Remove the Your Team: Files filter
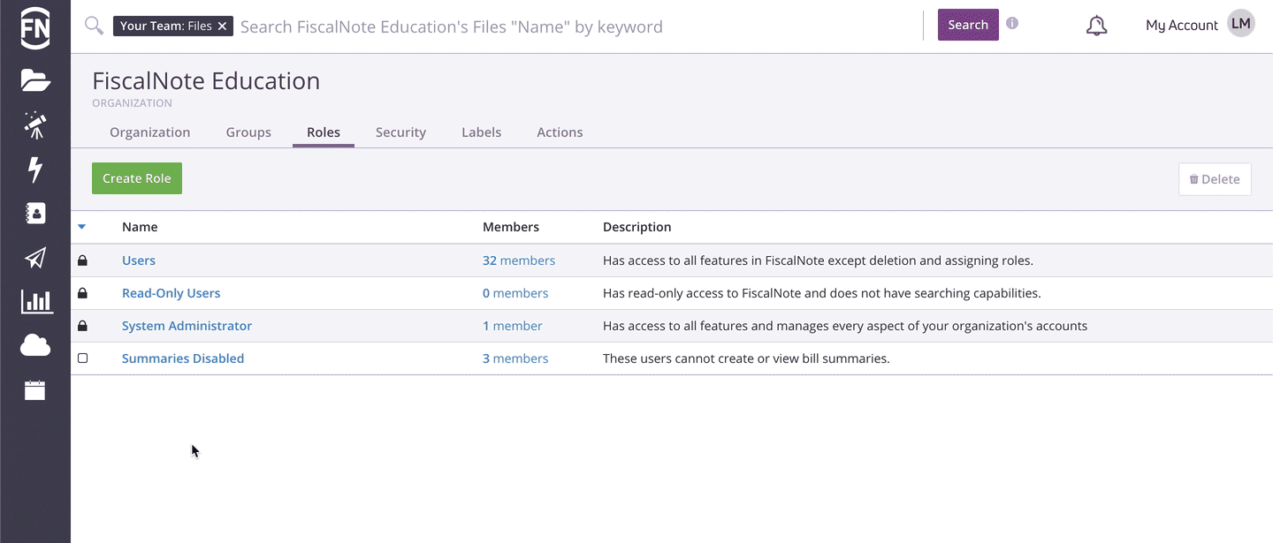1273x543 pixels. 223,26
